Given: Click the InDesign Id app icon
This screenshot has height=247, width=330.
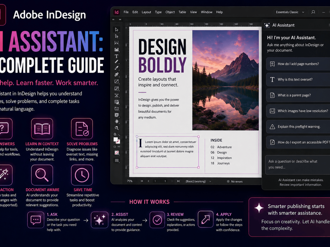Looking at the screenshot, I should (117, 12).
